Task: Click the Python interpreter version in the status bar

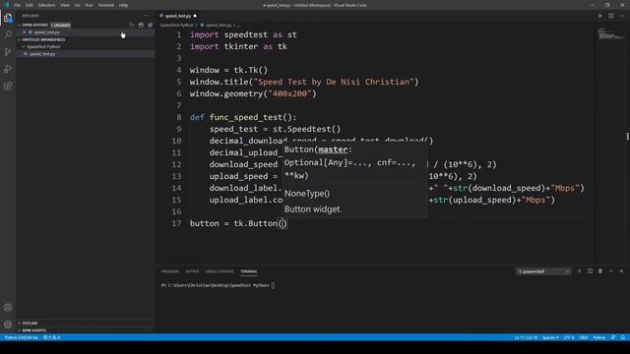Action: pos(22,337)
